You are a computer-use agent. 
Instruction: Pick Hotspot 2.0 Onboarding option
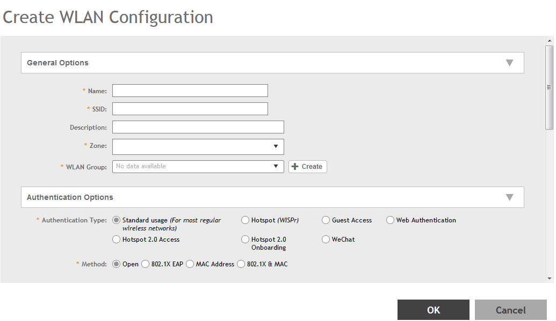[x=245, y=240]
